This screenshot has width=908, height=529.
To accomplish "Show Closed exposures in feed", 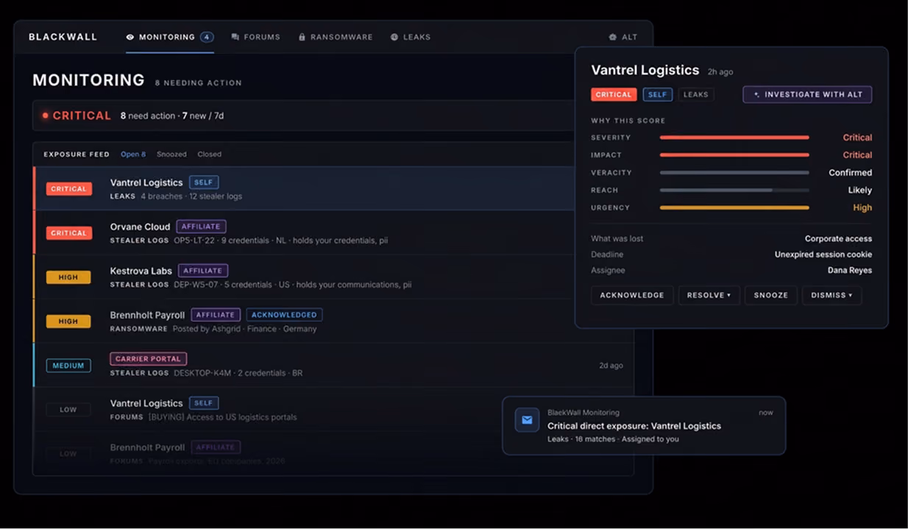I will coord(209,155).
